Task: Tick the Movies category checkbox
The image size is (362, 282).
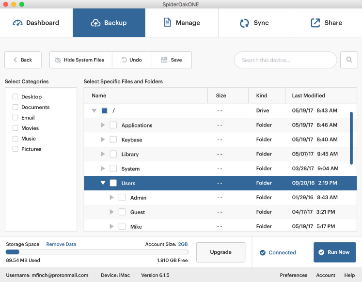Action: (x=15, y=128)
